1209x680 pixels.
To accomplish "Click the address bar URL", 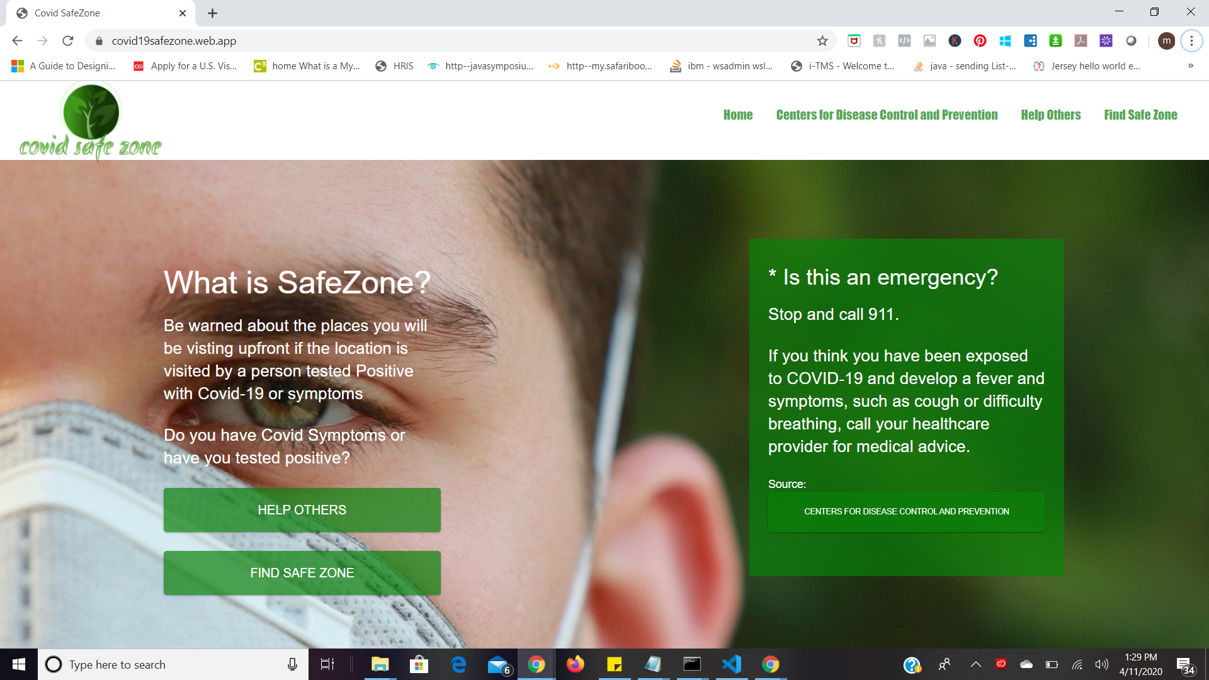I will tap(174, 41).
